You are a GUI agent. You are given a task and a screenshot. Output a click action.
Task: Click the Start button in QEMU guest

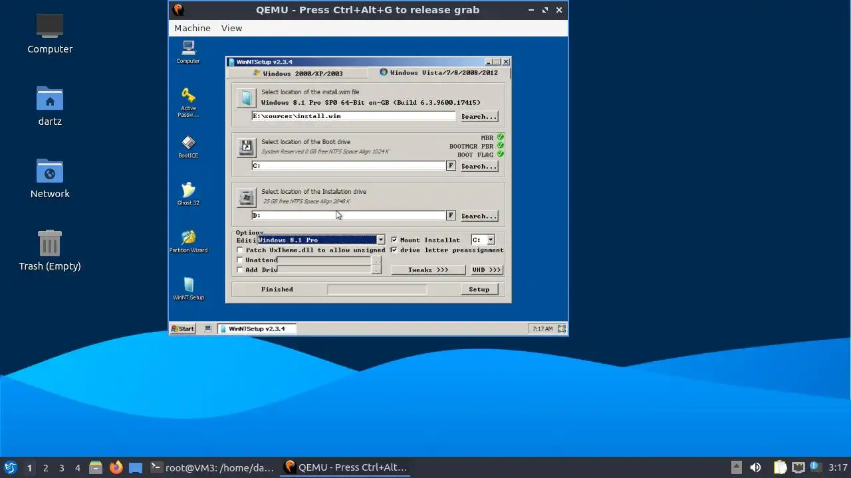tap(183, 329)
